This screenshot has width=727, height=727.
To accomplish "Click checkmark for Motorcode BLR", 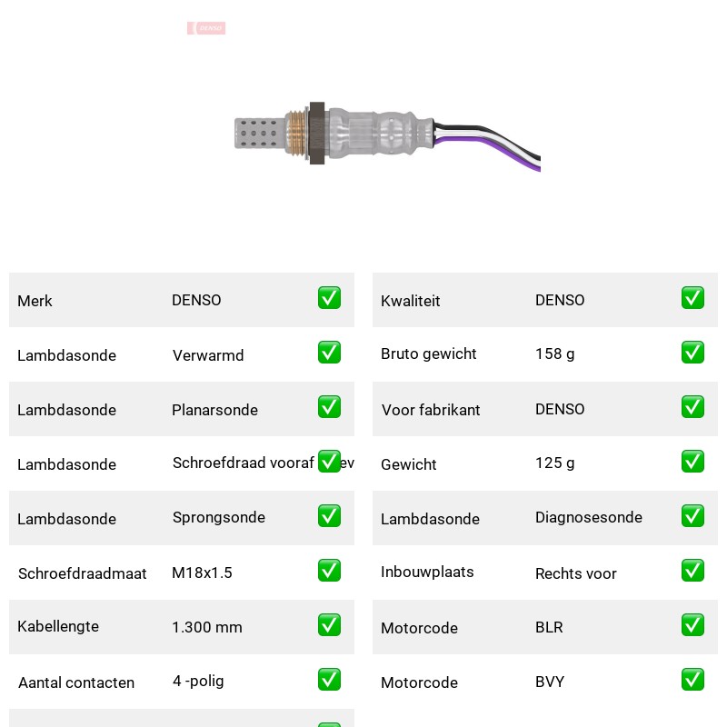I will click(692, 625).
